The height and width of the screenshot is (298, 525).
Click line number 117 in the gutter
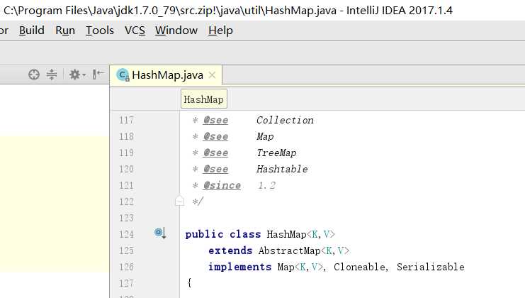126,120
